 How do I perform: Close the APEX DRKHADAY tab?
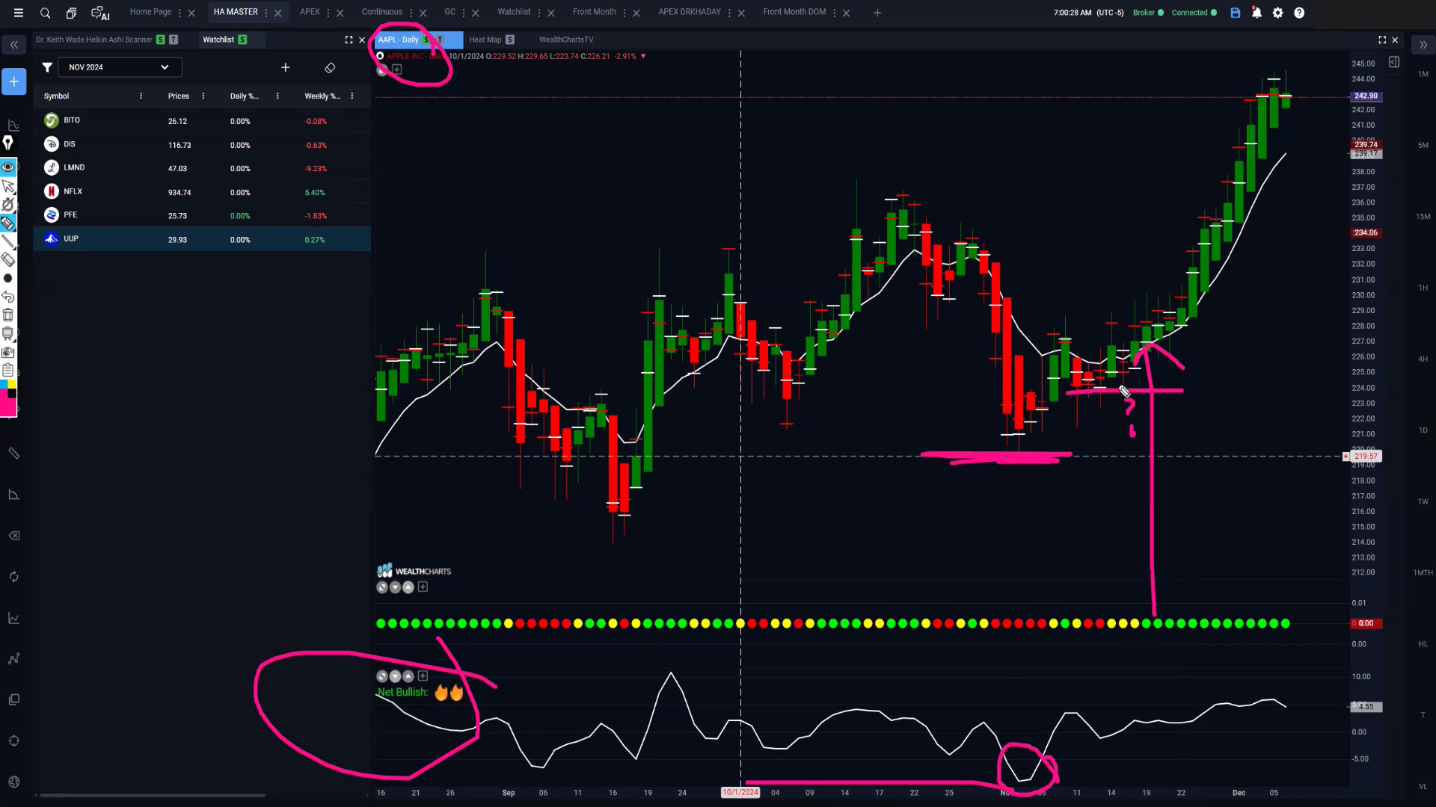[x=741, y=13]
